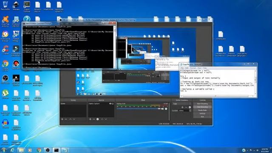
Task: Open transition properties gear icon
Action: click(x=190, y=107)
